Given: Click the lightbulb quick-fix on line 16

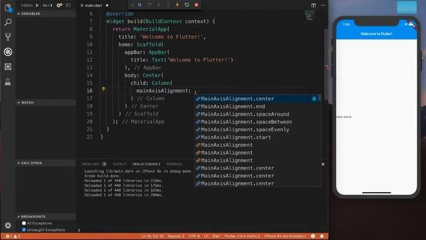Looking at the screenshot, I should (x=104, y=89).
